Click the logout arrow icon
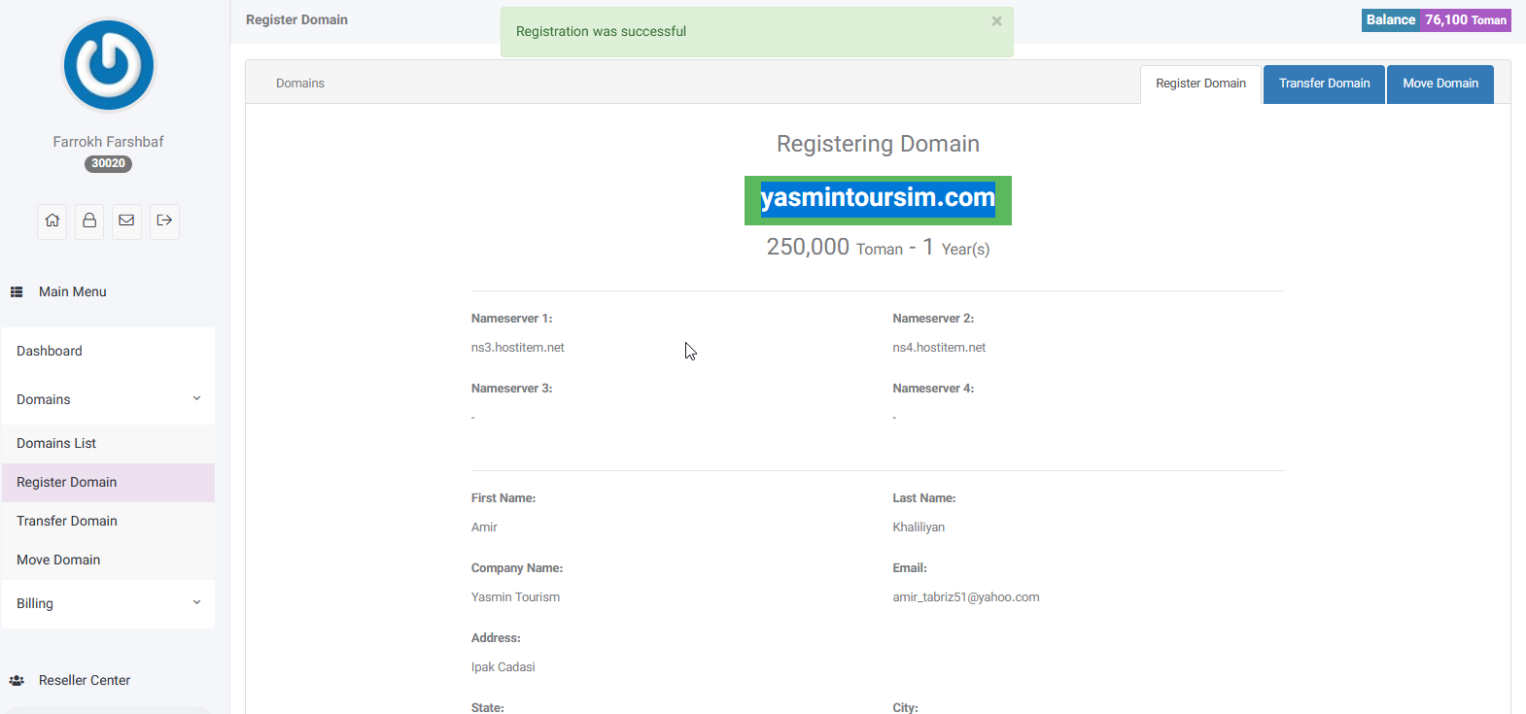 [164, 221]
